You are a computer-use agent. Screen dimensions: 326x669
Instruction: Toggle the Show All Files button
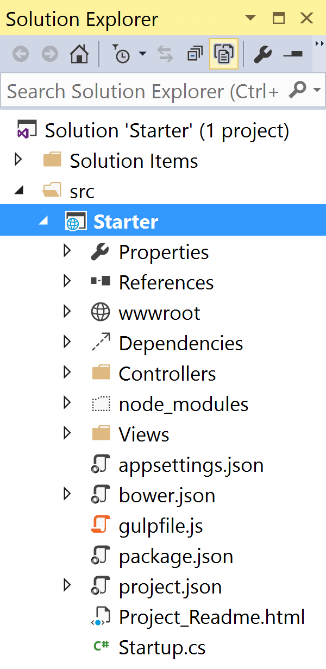coord(223,53)
